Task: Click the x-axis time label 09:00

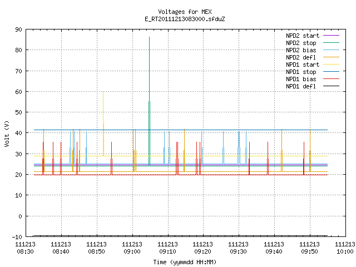Action: point(132,252)
